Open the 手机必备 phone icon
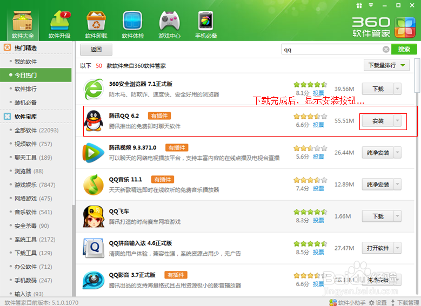 point(206,25)
